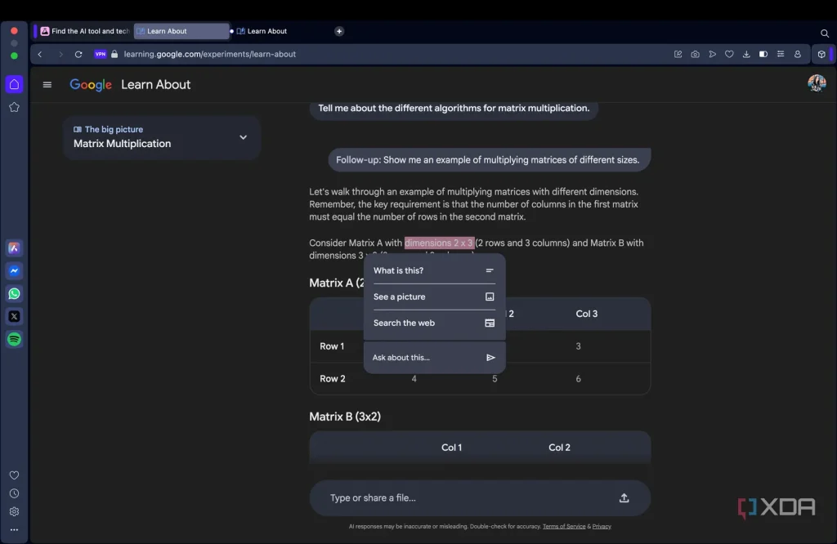
Task: Go back to the previous page
Action: point(40,55)
